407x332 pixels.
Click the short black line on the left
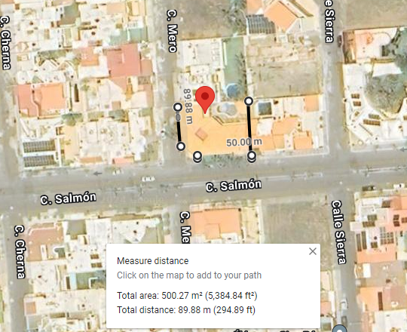point(179,128)
